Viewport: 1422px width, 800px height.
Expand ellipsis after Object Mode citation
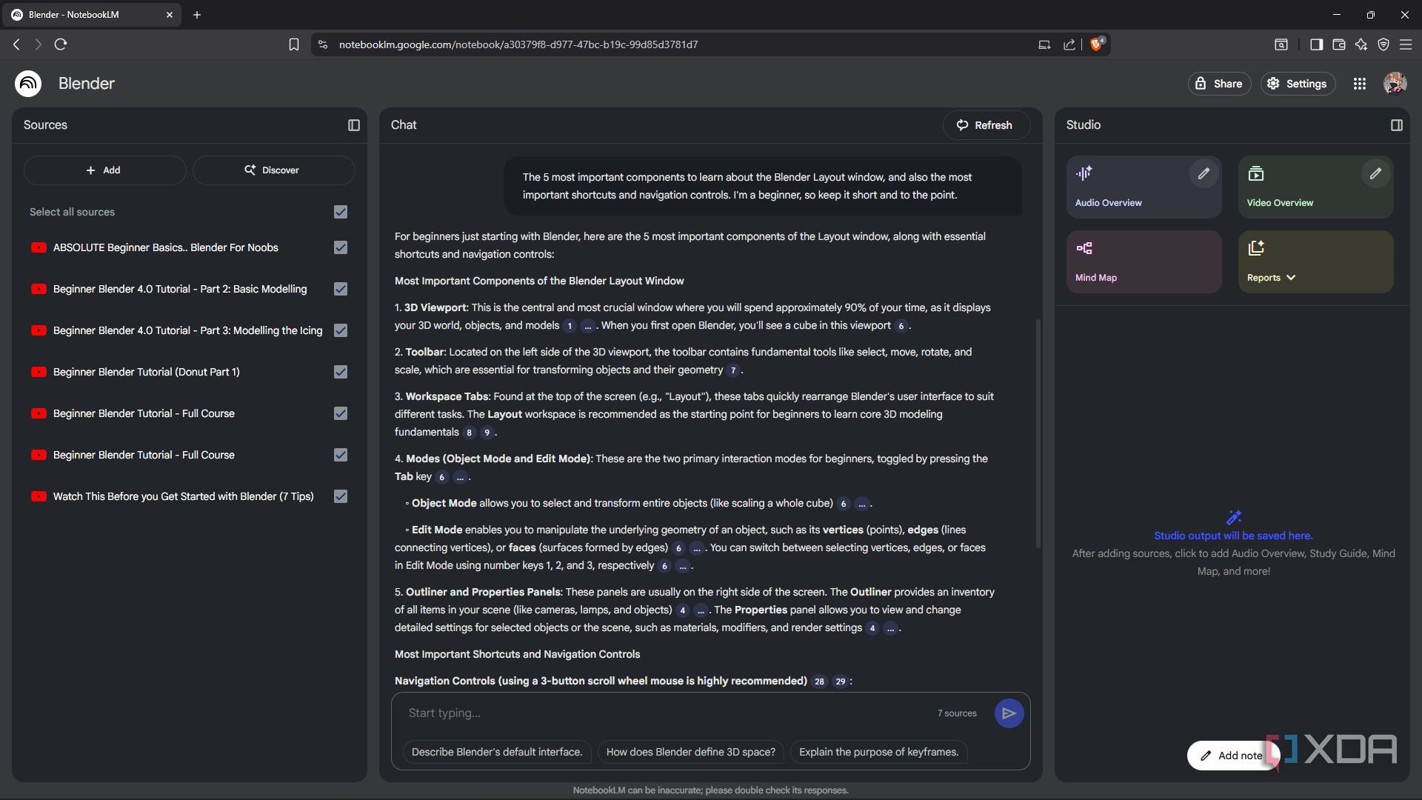861,504
